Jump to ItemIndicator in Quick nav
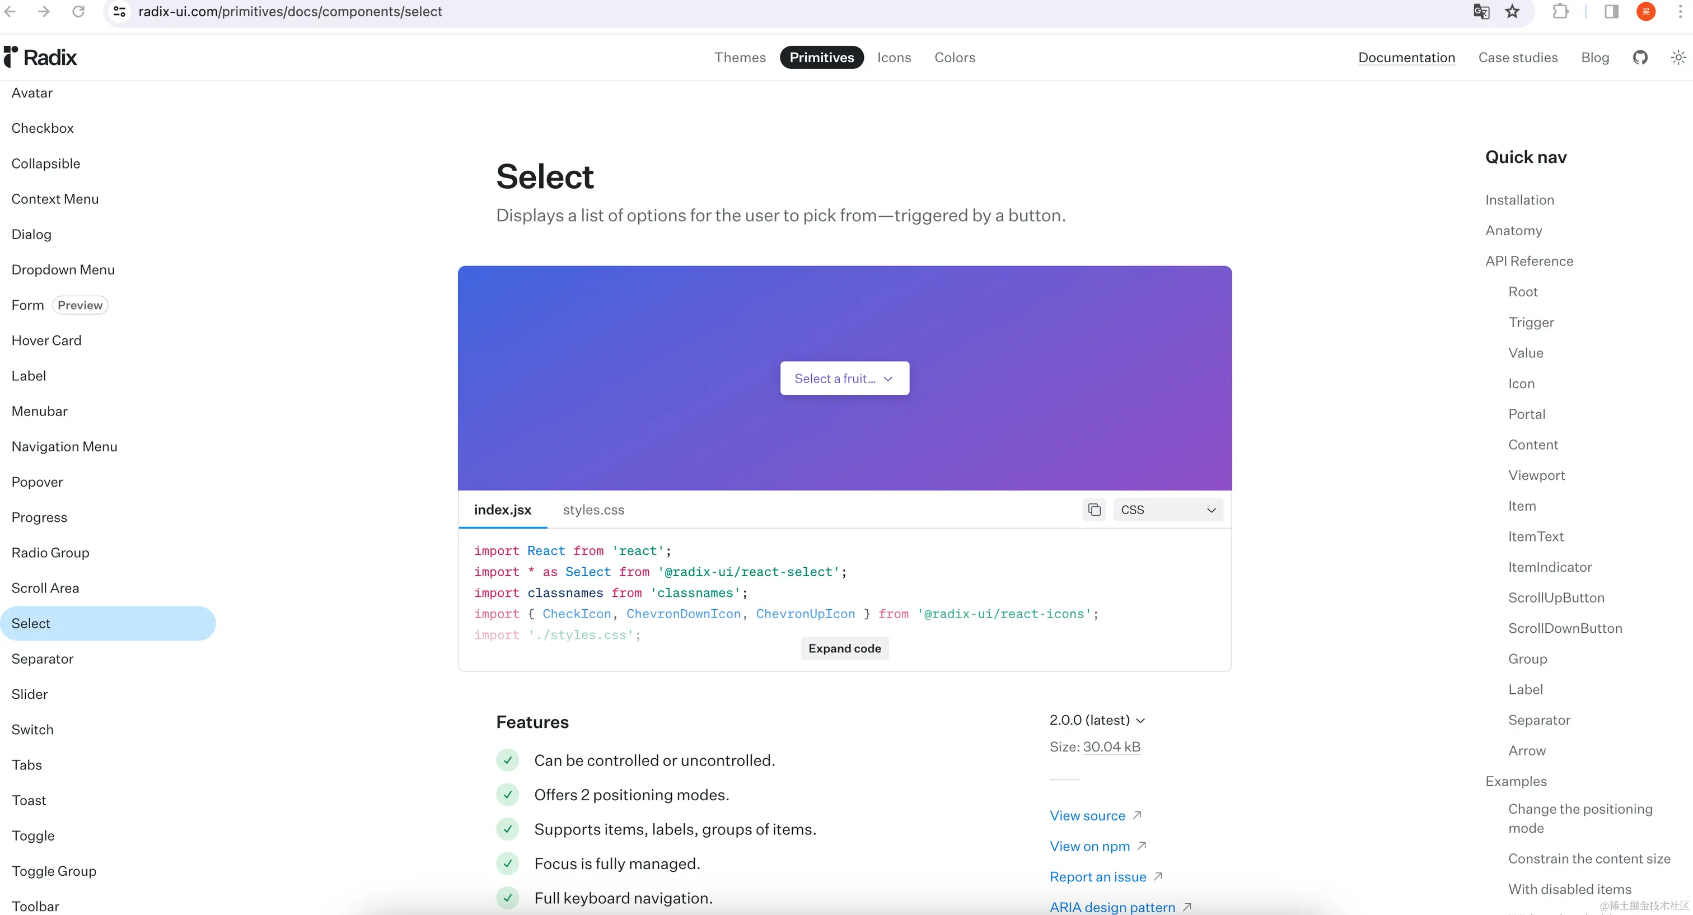The height and width of the screenshot is (915, 1693). pyautogui.click(x=1550, y=567)
